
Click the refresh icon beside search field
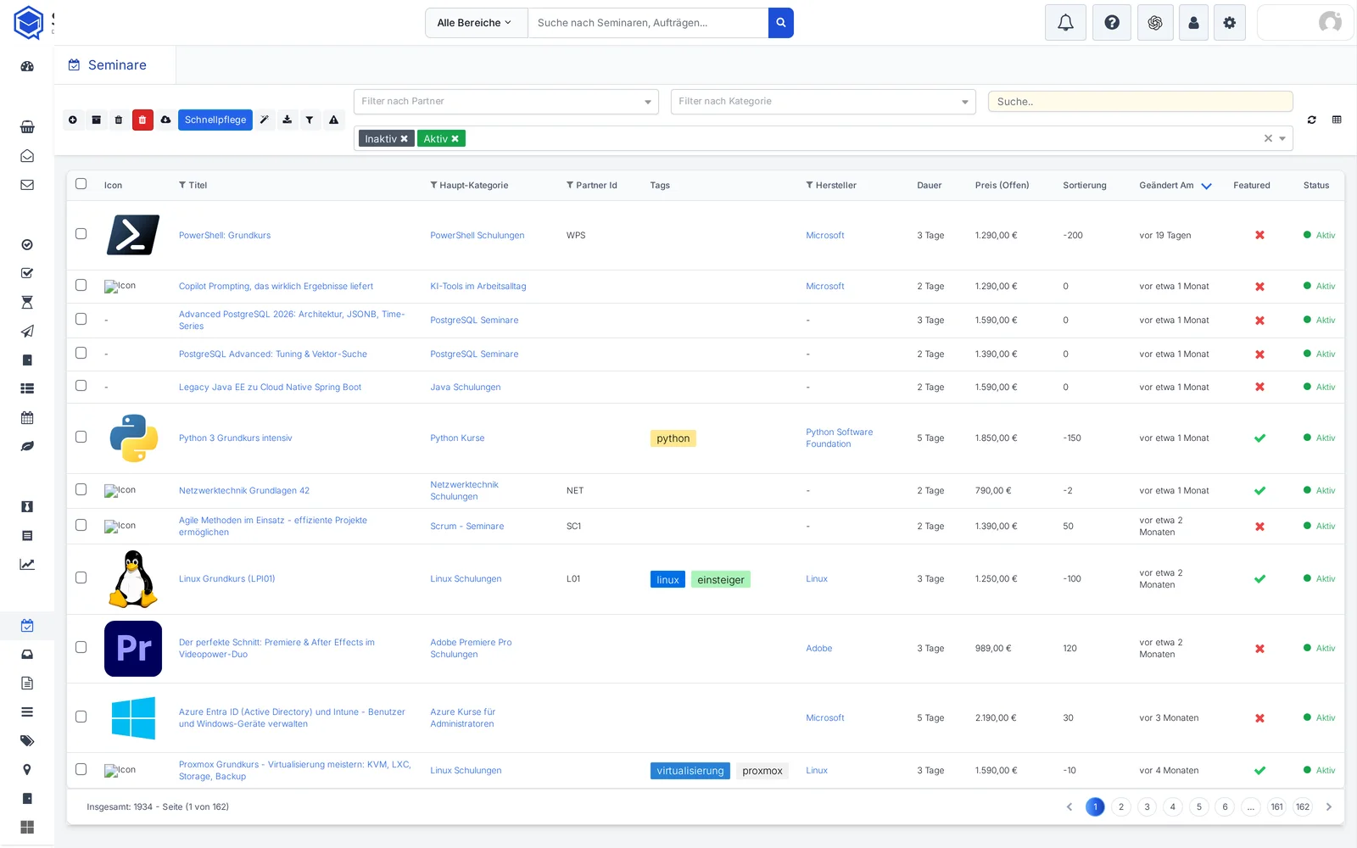(x=1312, y=120)
